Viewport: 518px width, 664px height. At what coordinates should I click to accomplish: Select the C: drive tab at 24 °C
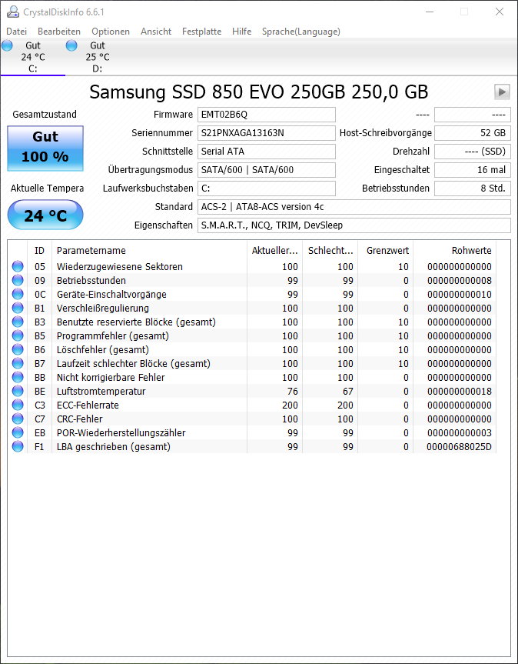click(32, 57)
